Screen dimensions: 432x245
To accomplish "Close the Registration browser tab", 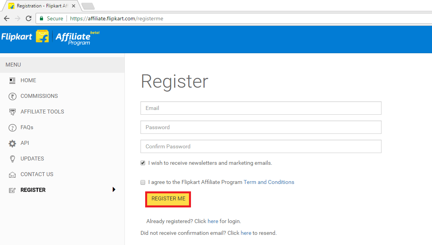I will [74, 6].
